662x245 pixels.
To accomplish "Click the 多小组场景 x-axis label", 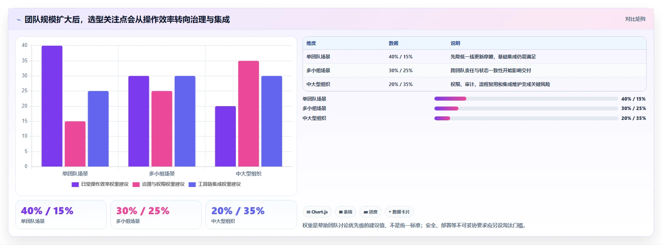I will 162,174.
